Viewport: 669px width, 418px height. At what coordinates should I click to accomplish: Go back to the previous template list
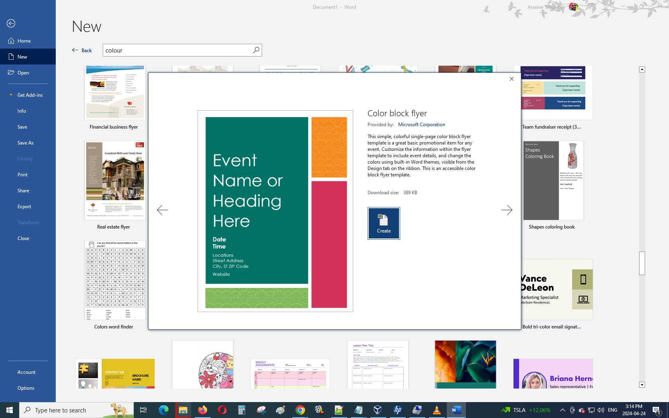(x=82, y=50)
